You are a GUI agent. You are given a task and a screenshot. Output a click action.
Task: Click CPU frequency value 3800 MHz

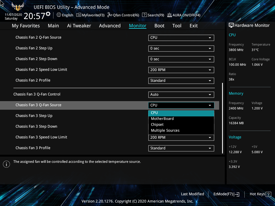pyautogui.click(x=236, y=50)
